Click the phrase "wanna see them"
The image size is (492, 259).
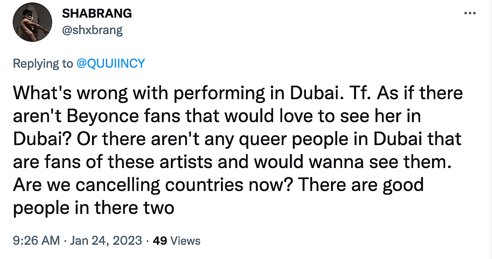pos(366,162)
